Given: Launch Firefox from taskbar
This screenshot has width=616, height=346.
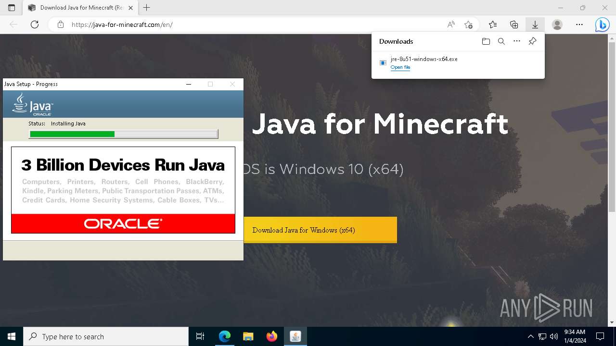Looking at the screenshot, I should (272, 336).
